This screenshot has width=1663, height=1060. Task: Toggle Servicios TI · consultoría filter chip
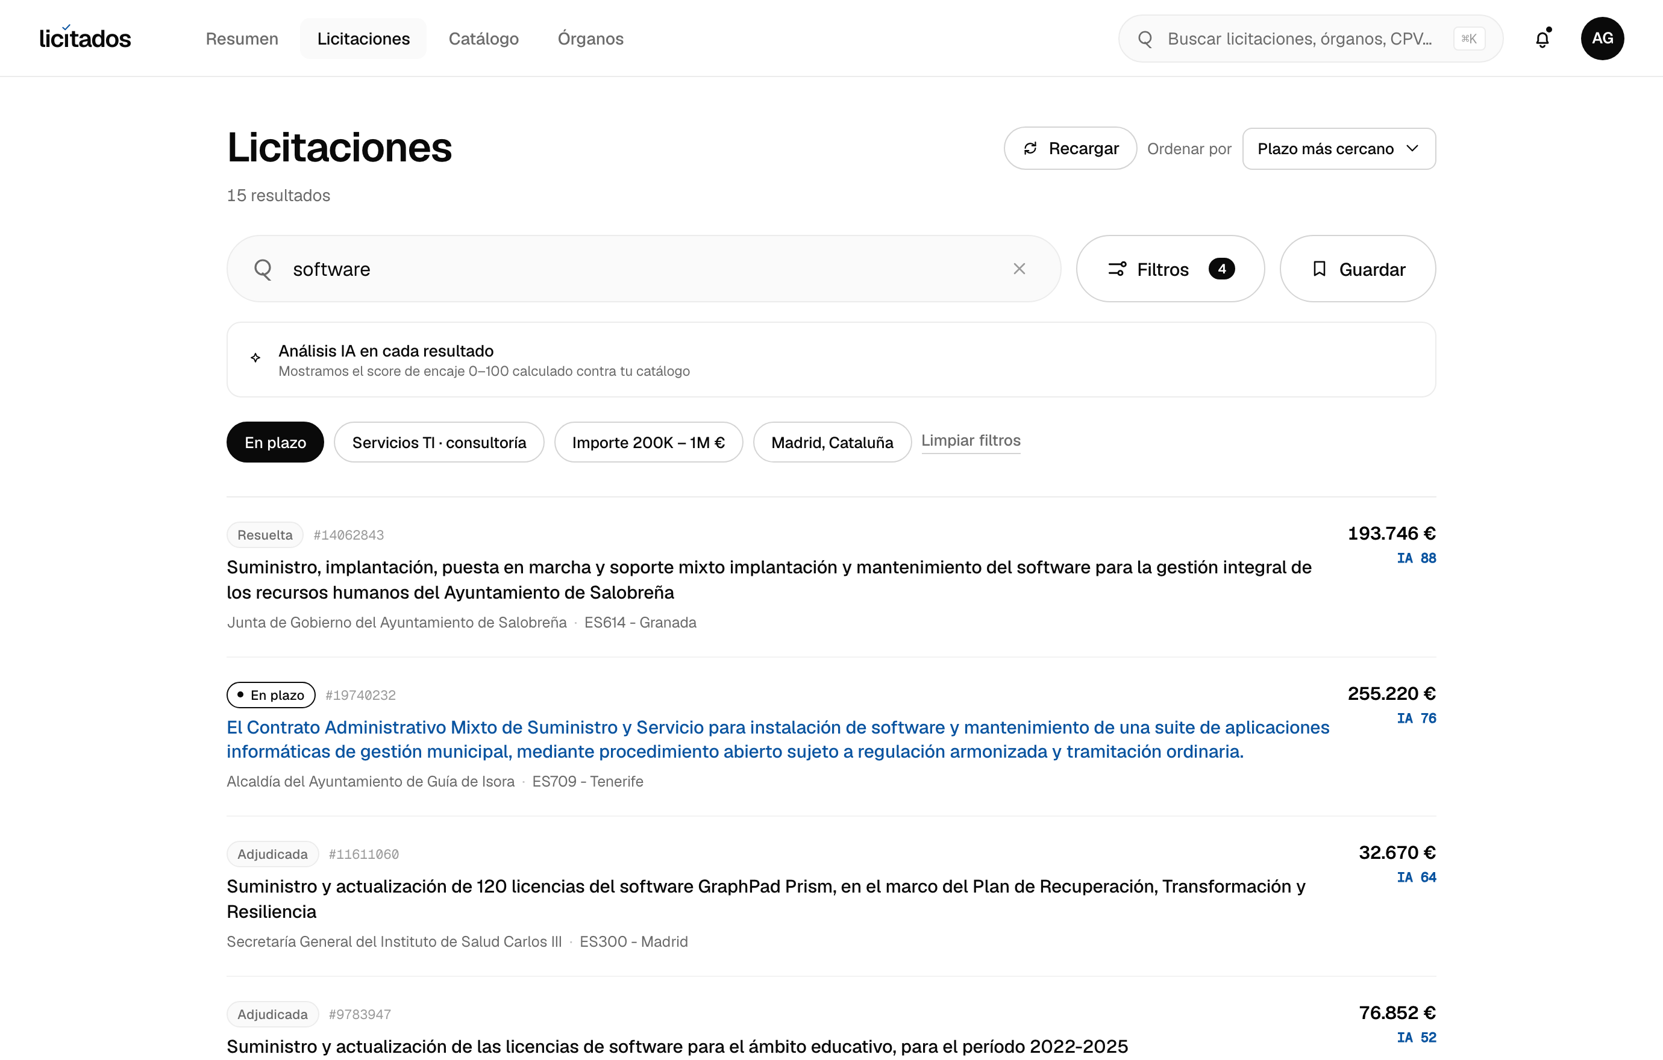click(439, 442)
